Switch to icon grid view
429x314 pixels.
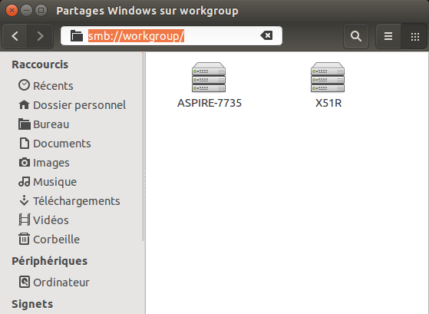414,36
